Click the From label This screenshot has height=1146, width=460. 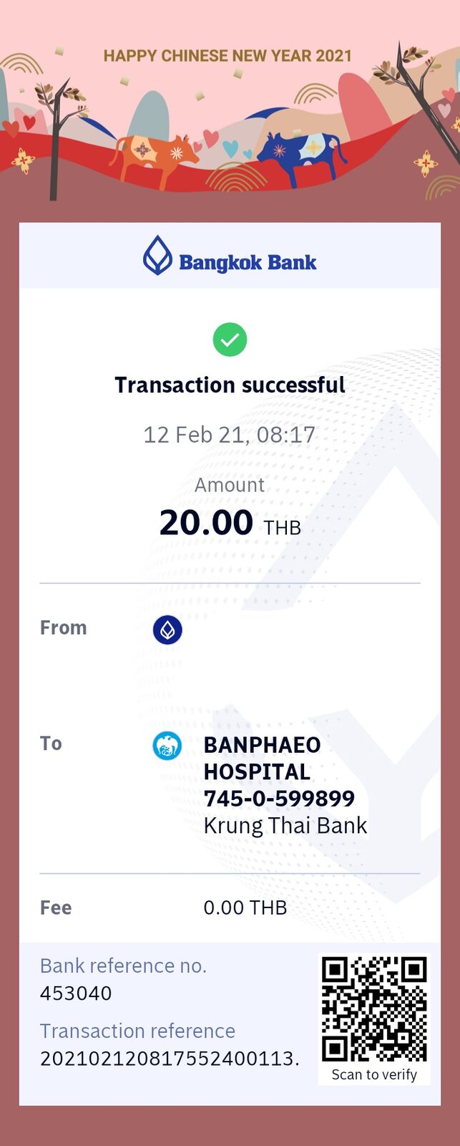click(63, 627)
